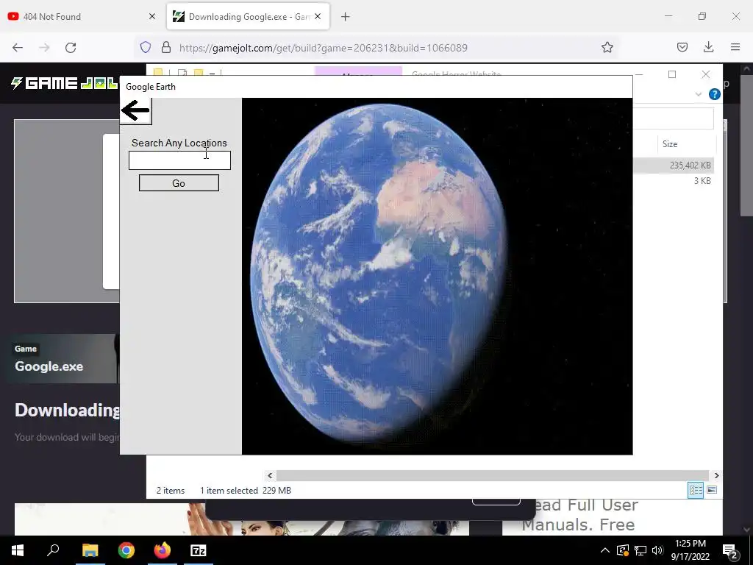Open File Explorer from the taskbar
Image resolution: width=753 pixels, height=565 pixels.
tap(90, 550)
